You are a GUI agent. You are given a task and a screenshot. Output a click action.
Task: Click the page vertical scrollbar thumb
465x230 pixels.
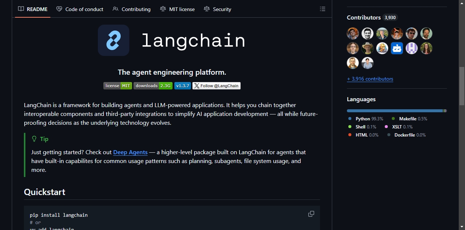click(462, 86)
